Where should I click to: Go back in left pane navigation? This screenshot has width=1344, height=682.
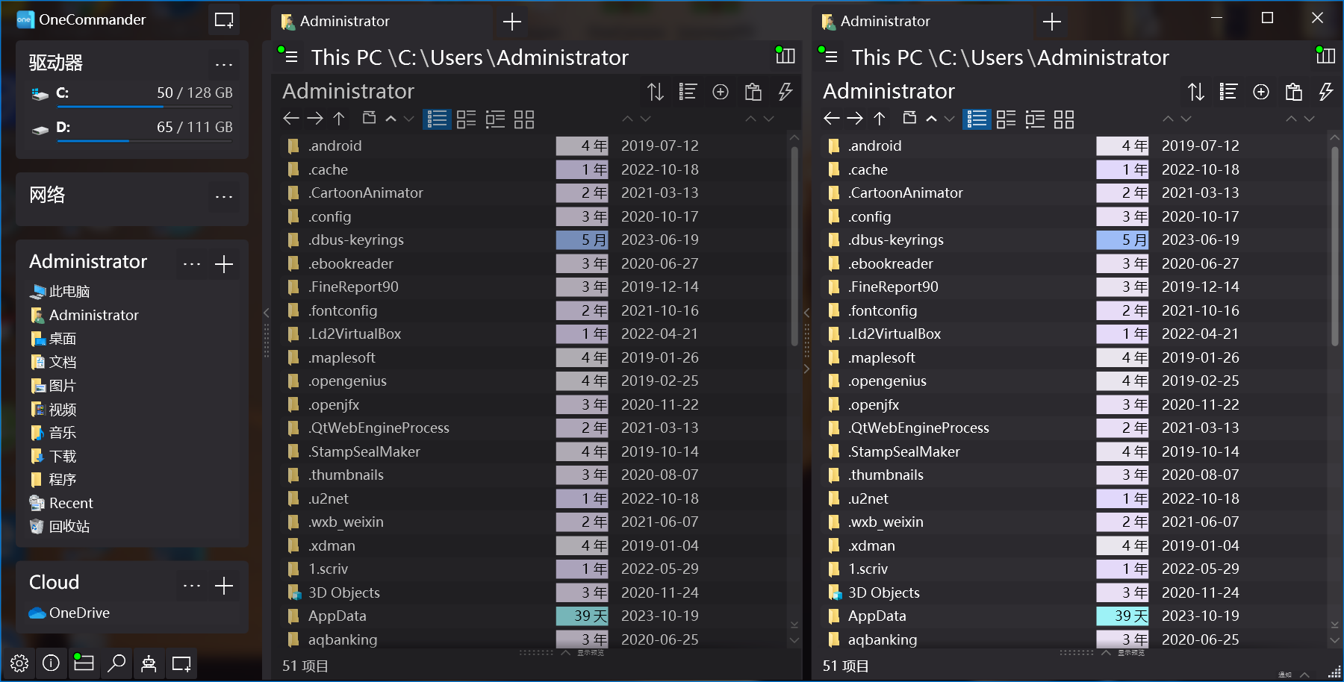click(x=291, y=118)
